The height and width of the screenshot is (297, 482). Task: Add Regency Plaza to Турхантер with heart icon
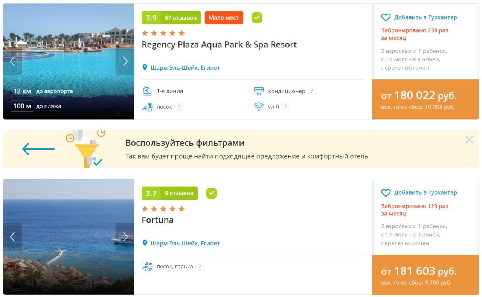(386, 18)
